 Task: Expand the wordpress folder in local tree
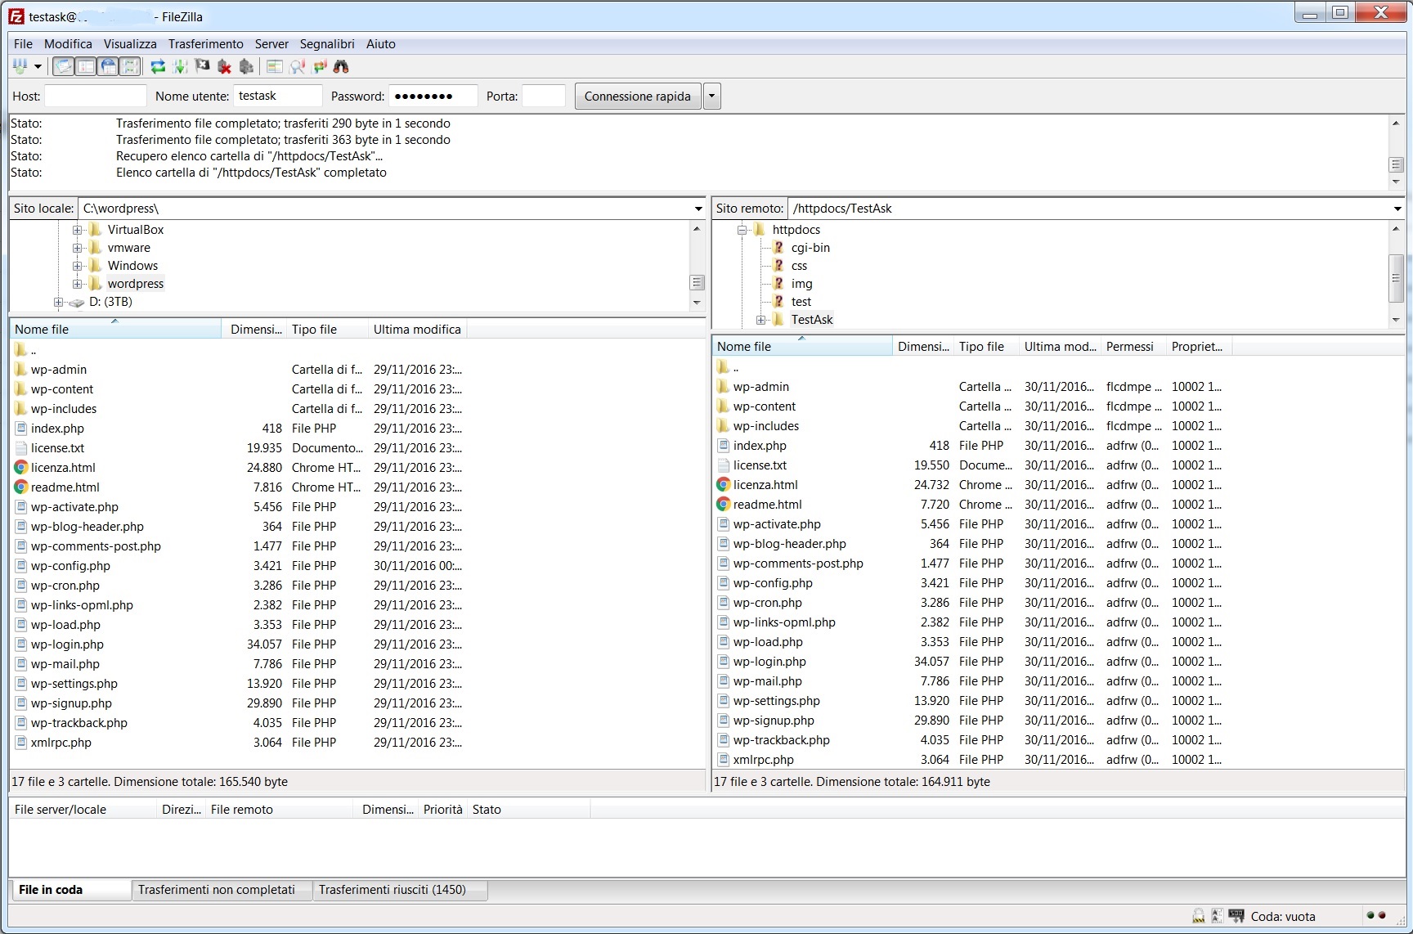pyautogui.click(x=78, y=284)
